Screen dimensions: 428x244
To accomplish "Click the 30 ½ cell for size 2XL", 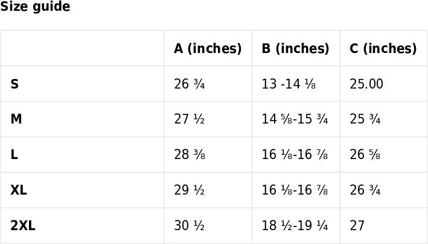I will point(190,225).
